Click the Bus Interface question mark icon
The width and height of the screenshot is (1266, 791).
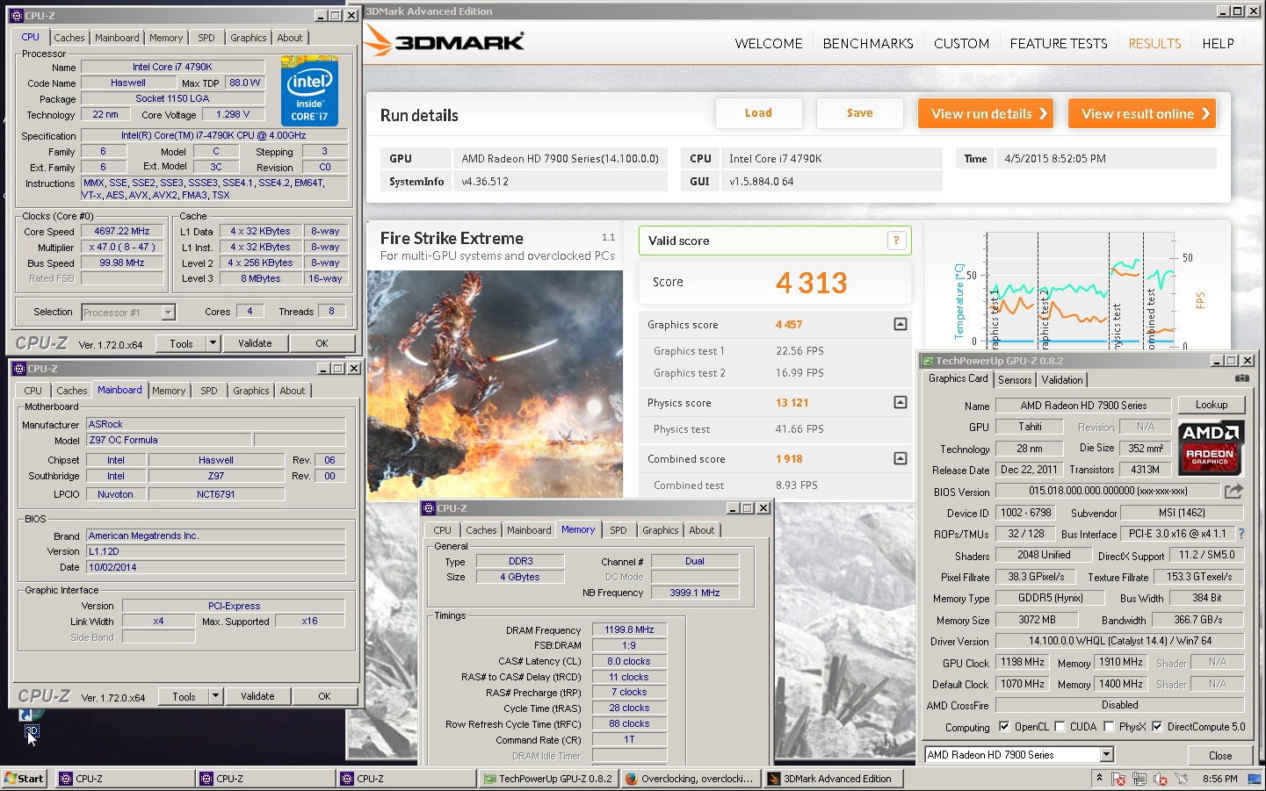pyautogui.click(x=1241, y=534)
